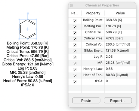This screenshot has width=139, height=111.
Task: Click the value 596.79 [K] in table
Action: (x=114, y=32)
